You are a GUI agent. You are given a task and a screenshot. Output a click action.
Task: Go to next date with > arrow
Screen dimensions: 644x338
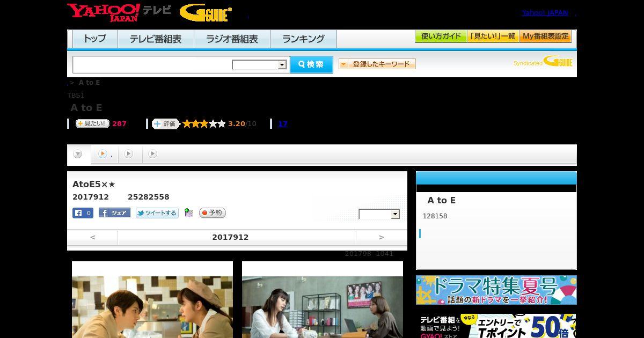382,237
